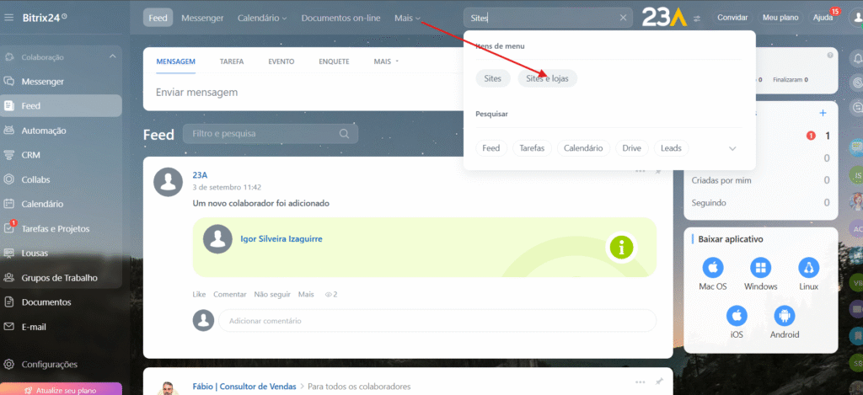863x395 pixels.
Task: Open Igor Silveira Izaguirre profile link
Action: tap(281, 238)
